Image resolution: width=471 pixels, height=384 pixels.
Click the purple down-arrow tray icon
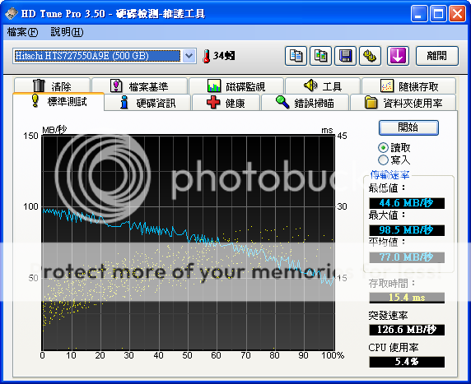coord(398,56)
